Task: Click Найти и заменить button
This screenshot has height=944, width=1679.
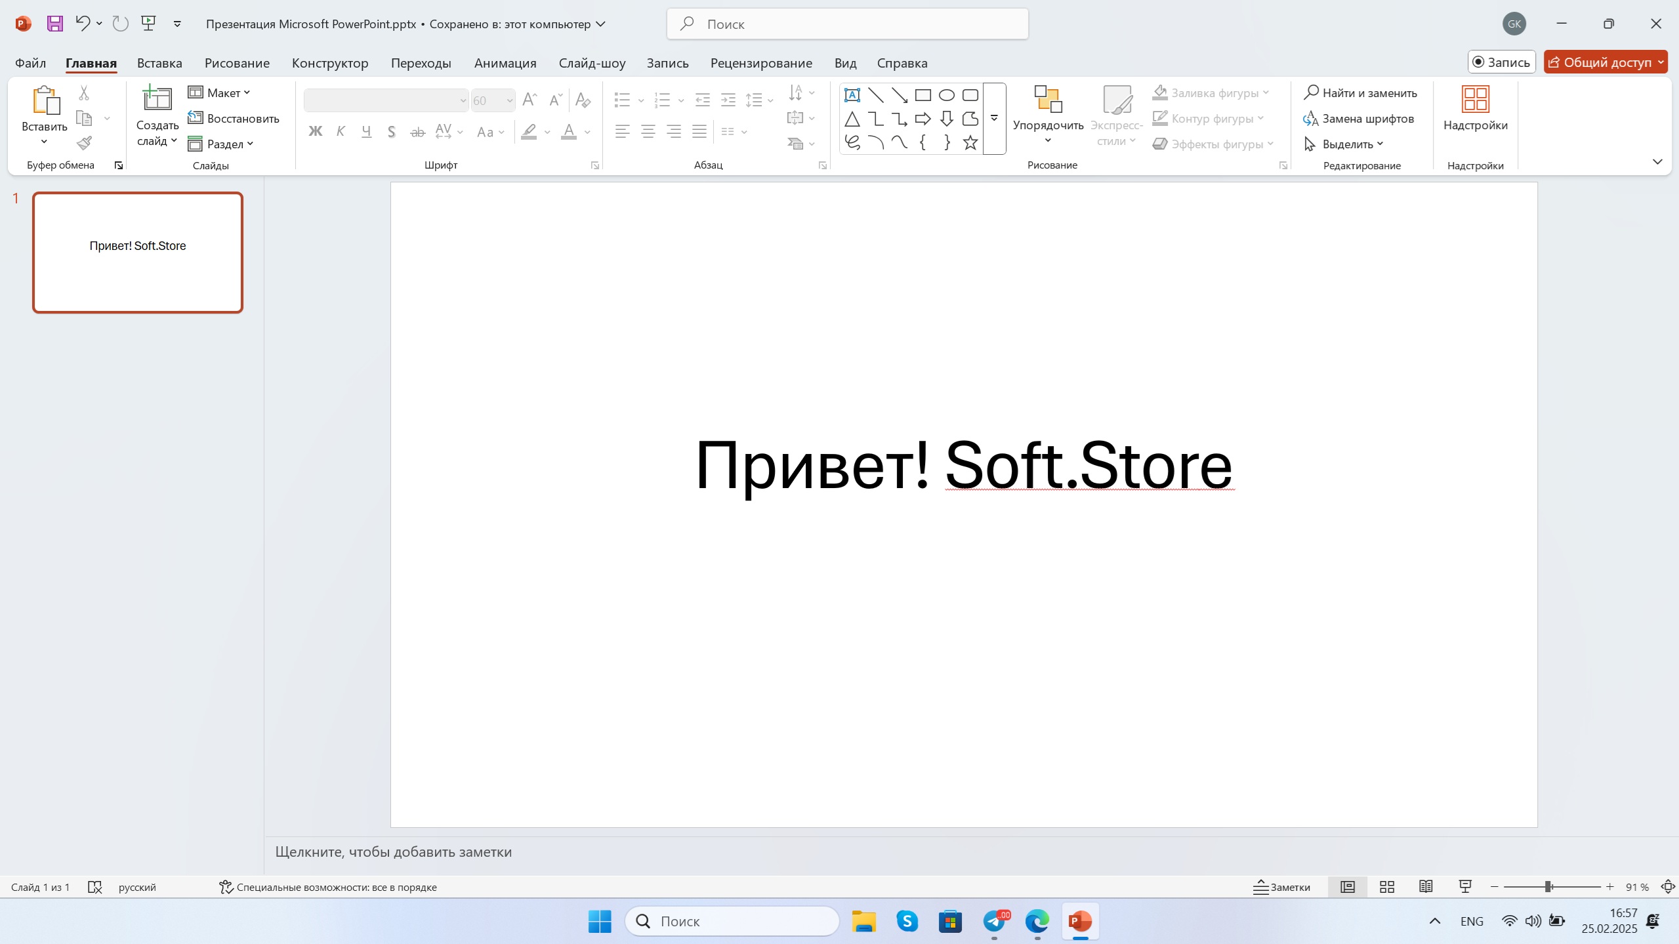Action: coord(1360,92)
